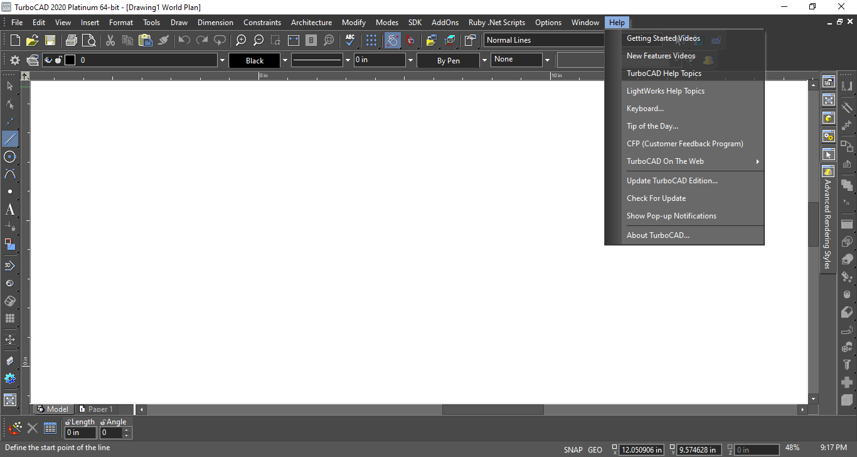Toggle the layer 0 lock icon
The width and height of the screenshot is (857, 457).
pos(58,60)
